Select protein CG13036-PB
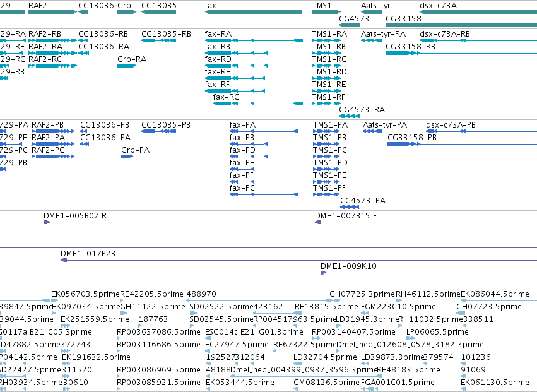The height and width of the screenshot is (392, 537). [x=105, y=125]
